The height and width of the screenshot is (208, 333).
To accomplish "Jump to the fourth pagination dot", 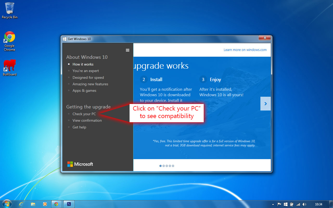I will tap(170, 166).
